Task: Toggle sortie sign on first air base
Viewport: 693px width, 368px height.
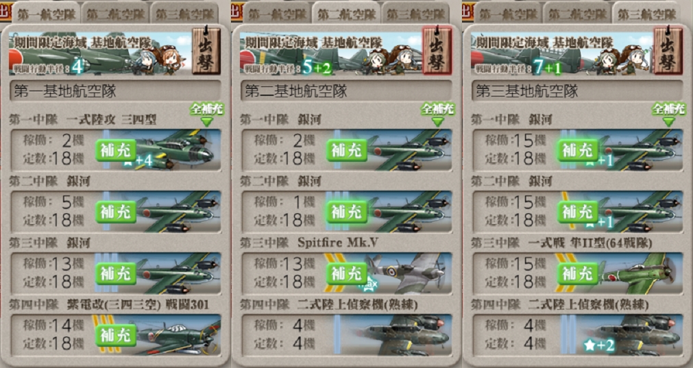Action: [x=206, y=51]
